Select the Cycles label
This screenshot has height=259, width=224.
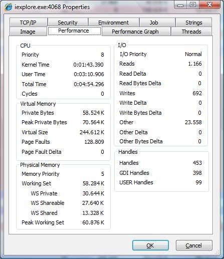pyautogui.click(x=30, y=94)
